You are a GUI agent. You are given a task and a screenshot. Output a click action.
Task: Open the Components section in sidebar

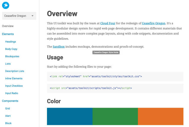(x=10, y=101)
